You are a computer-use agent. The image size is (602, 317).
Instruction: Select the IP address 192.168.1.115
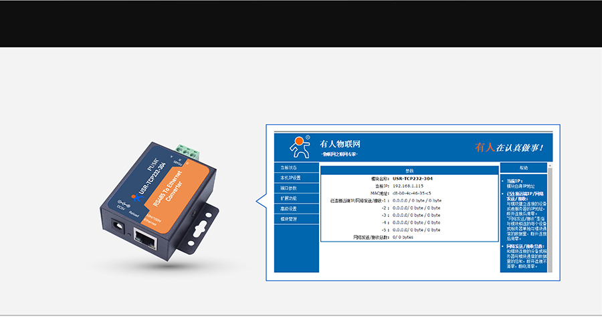coord(408,186)
